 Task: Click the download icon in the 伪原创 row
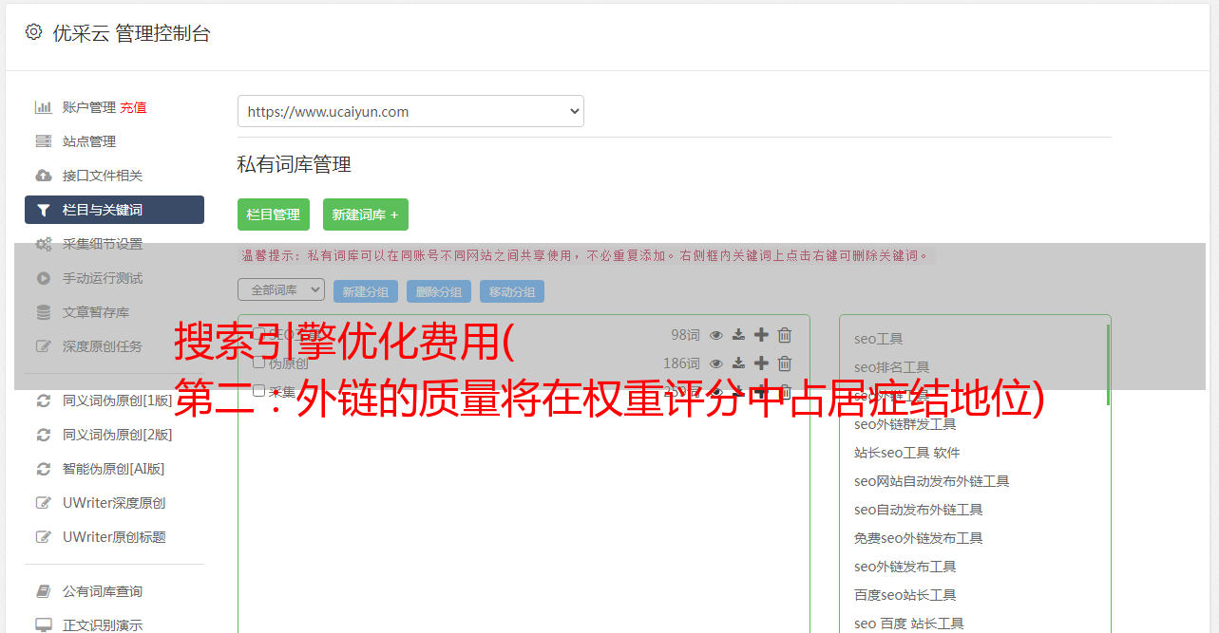point(738,363)
